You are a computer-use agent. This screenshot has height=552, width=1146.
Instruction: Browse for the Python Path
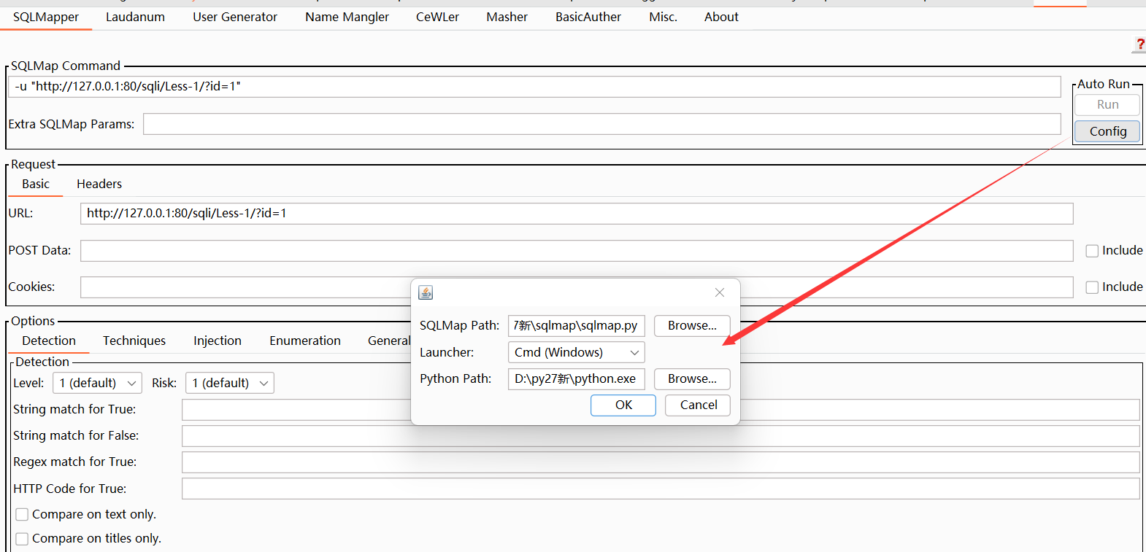[x=692, y=378]
